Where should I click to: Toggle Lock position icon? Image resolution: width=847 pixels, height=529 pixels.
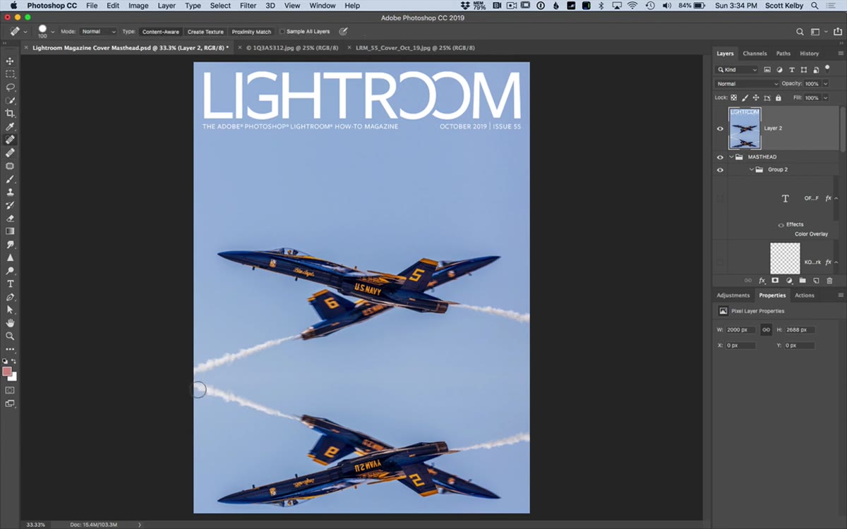(x=756, y=98)
